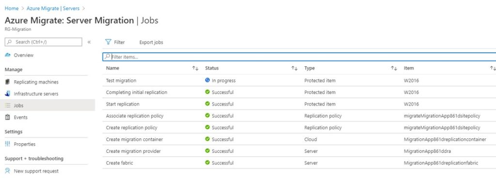
Task: Sort by the Name column arrows
Action: click(x=195, y=68)
